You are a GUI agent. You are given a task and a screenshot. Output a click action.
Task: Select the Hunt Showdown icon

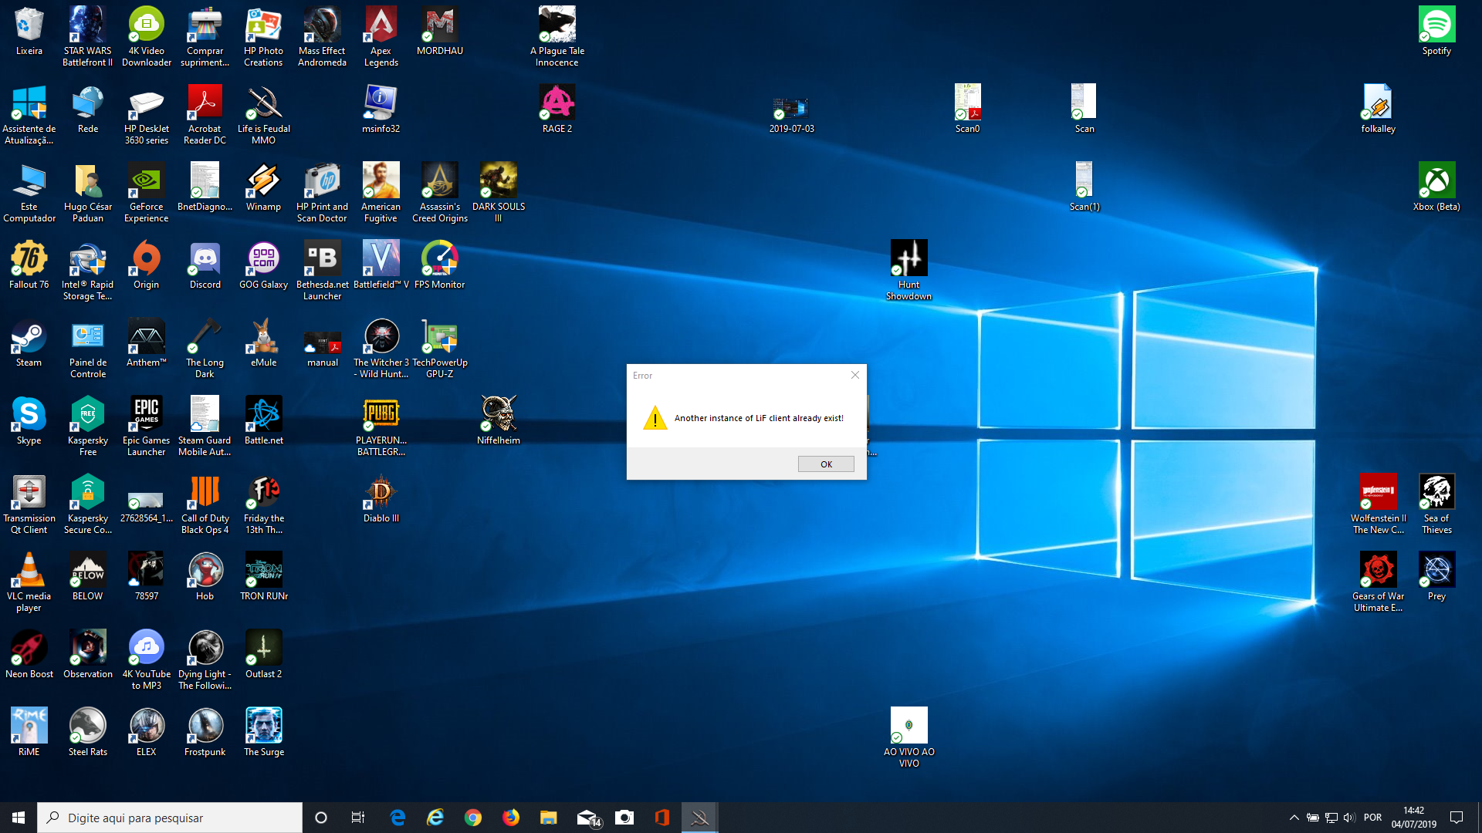909,271
